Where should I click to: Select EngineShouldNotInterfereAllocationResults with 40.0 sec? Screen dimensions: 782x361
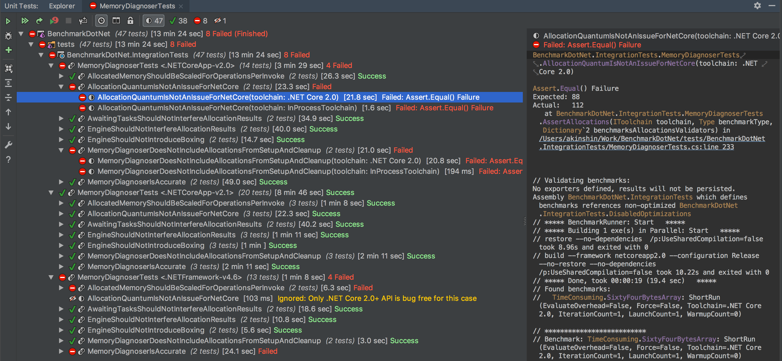pyautogui.click(x=270, y=129)
